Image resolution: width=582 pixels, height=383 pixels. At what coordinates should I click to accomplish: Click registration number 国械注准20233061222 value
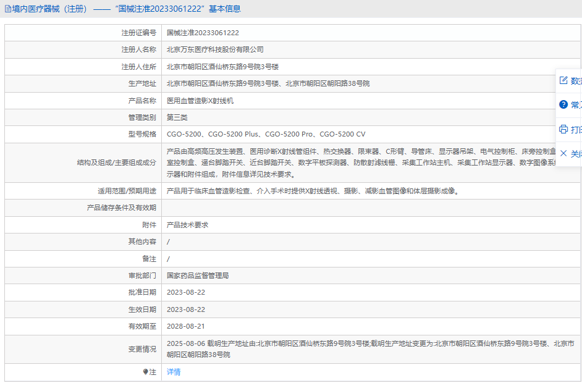203,33
